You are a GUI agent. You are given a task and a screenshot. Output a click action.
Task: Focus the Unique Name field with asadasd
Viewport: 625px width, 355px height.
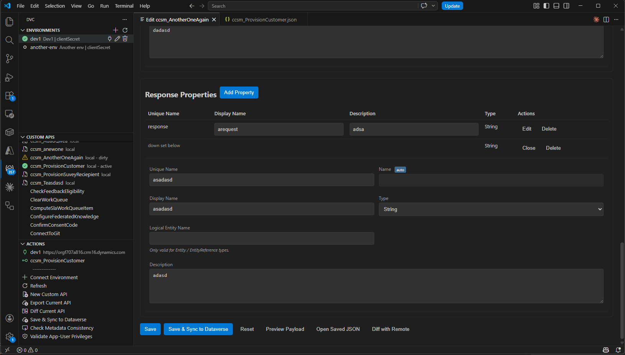click(x=262, y=180)
